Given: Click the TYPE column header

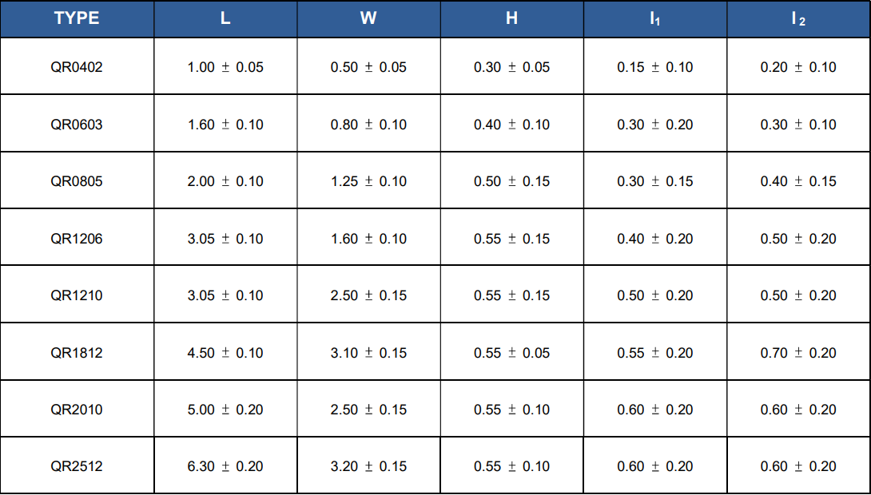Looking at the screenshot, I should 77,18.
